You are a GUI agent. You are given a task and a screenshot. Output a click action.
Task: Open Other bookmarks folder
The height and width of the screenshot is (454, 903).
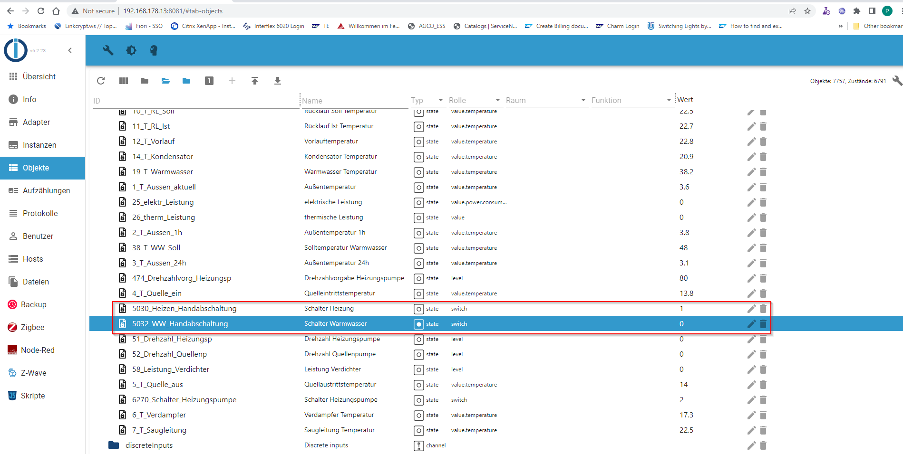[x=878, y=26]
